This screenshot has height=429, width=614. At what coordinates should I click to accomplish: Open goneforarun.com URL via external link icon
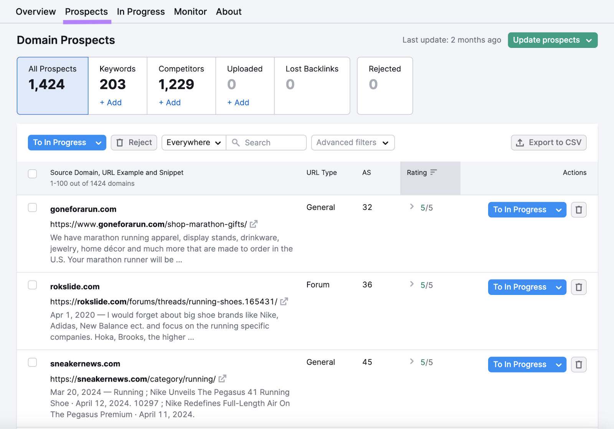(253, 224)
